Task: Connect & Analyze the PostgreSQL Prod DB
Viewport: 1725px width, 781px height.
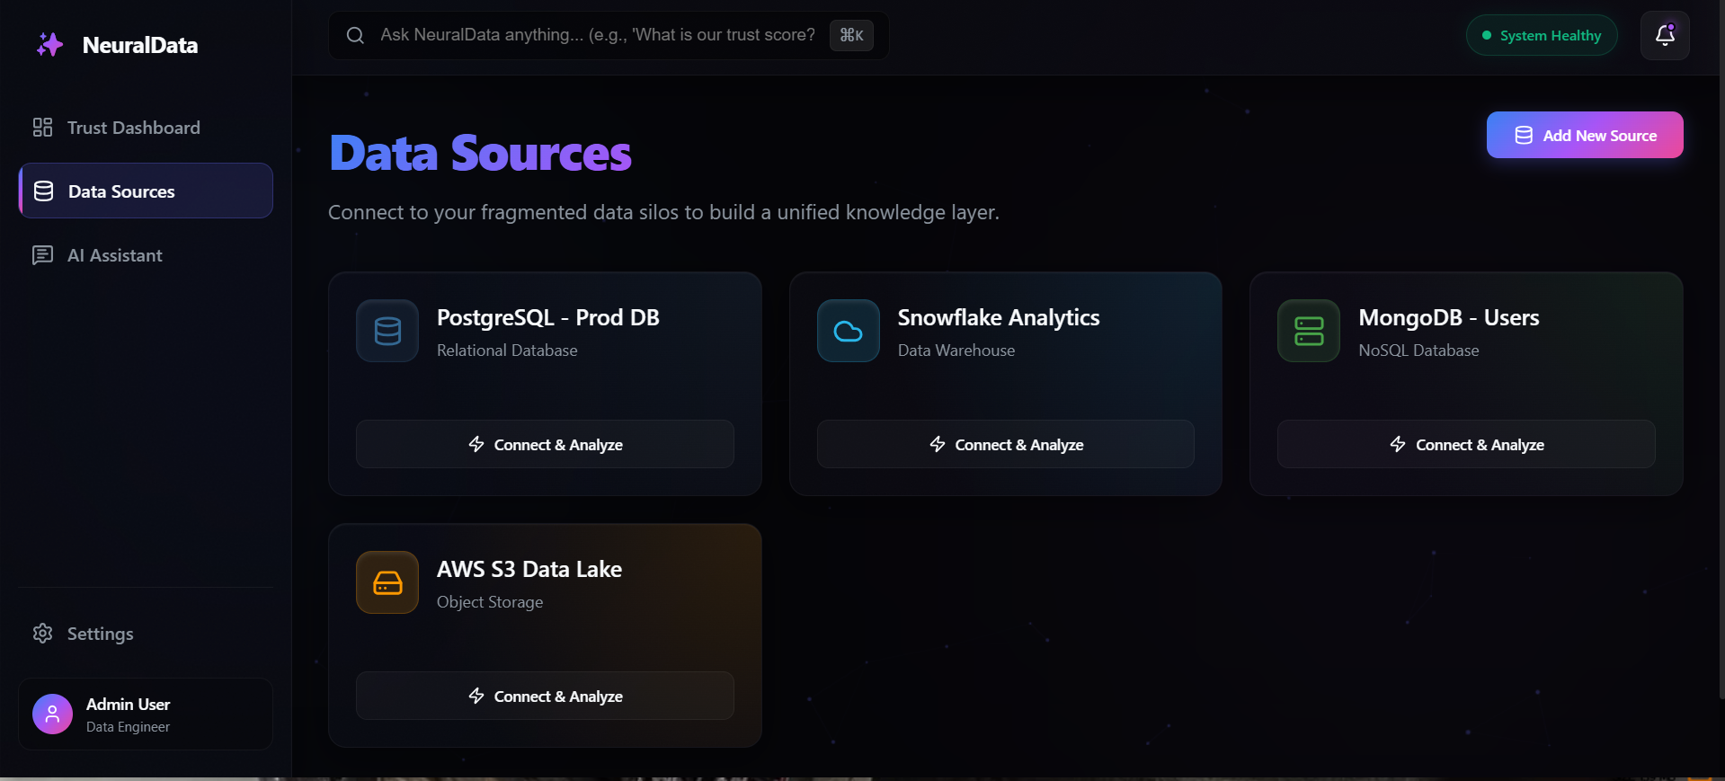Action: [545, 444]
